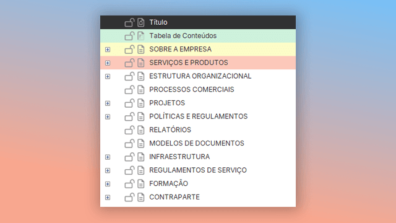Click document icon beside RELATÓRIOS
Image resolution: width=396 pixels, height=223 pixels.
pyautogui.click(x=141, y=130)
